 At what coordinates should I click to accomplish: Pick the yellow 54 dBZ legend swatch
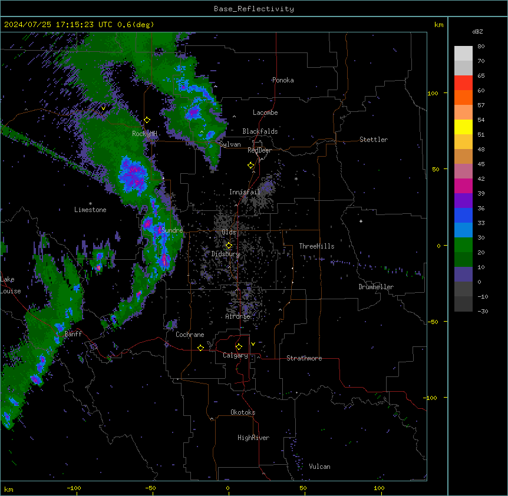(463, 127)
